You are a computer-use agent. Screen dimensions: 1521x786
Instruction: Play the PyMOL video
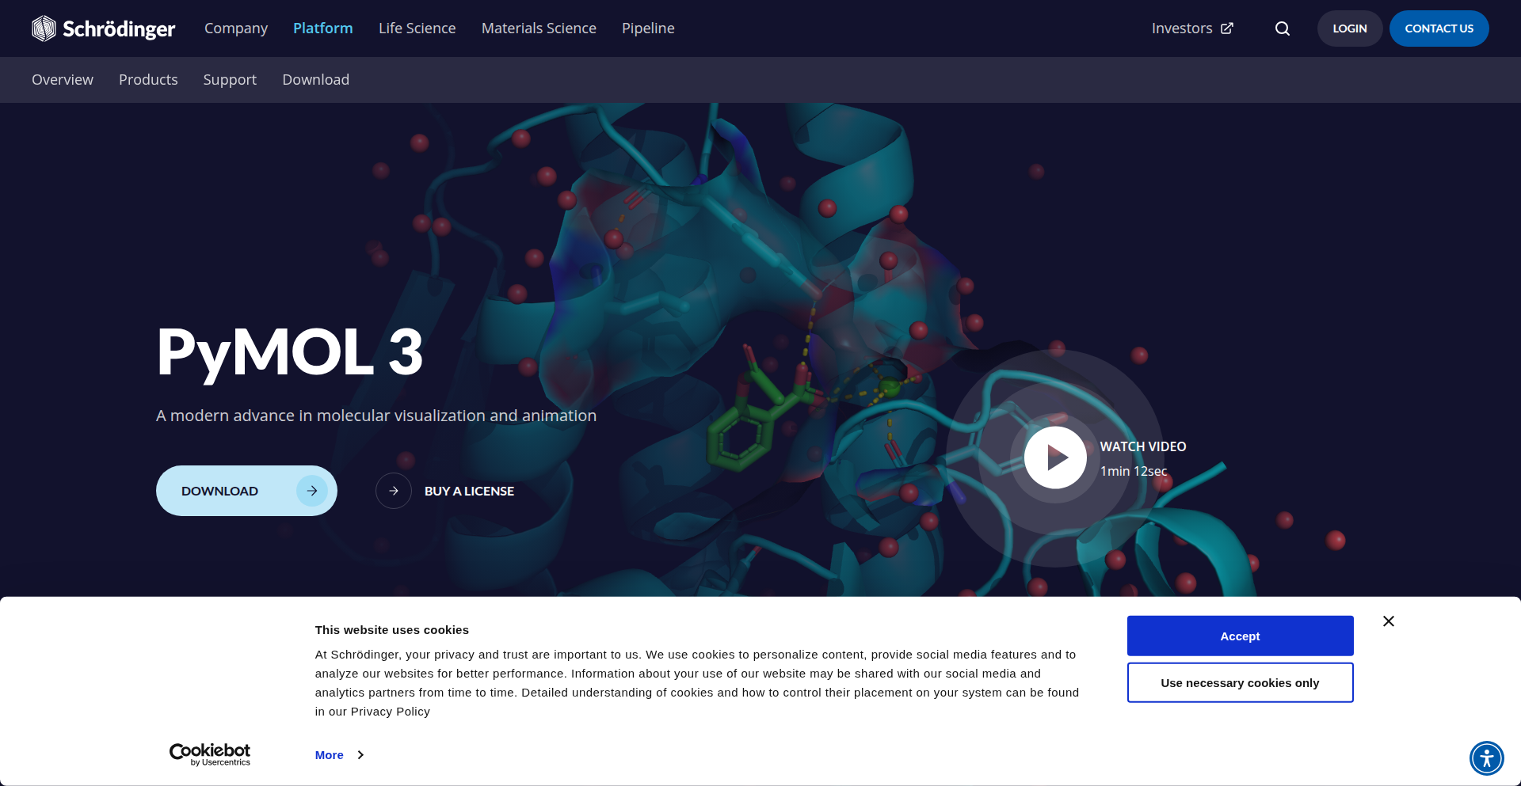pos(1055,458)
